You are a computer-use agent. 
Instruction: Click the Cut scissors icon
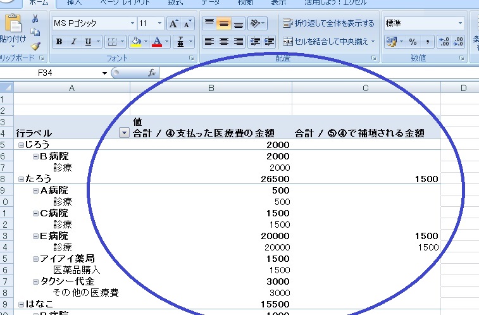pos(35,18)
